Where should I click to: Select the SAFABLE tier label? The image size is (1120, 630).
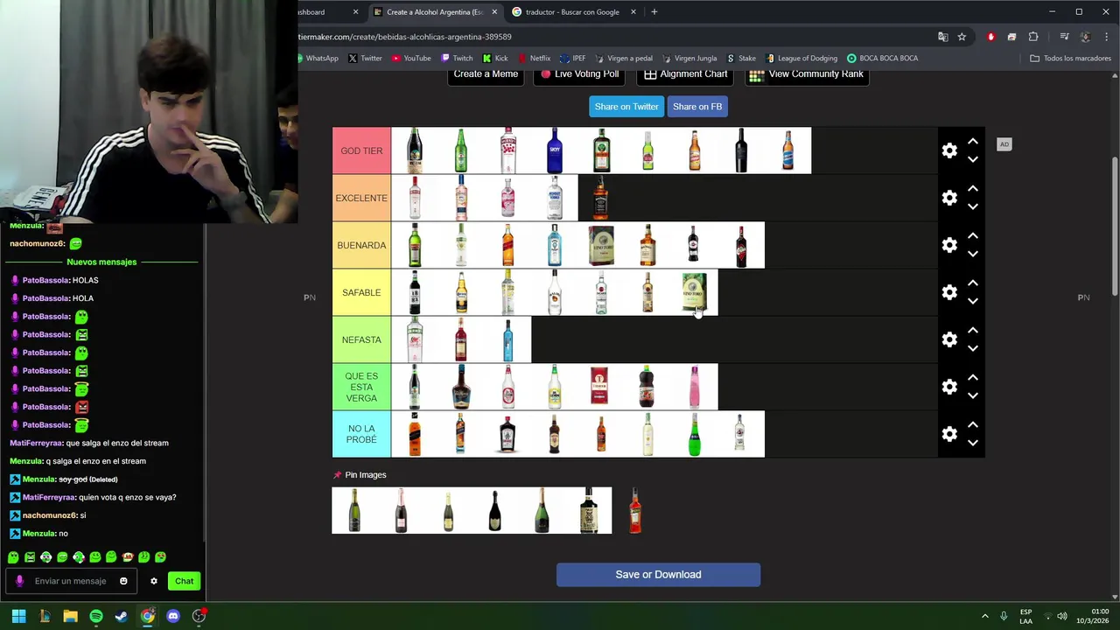(361, 292)
